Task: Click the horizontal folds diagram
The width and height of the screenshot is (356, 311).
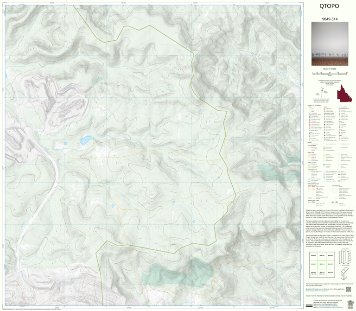Action: tap(345, 273)
